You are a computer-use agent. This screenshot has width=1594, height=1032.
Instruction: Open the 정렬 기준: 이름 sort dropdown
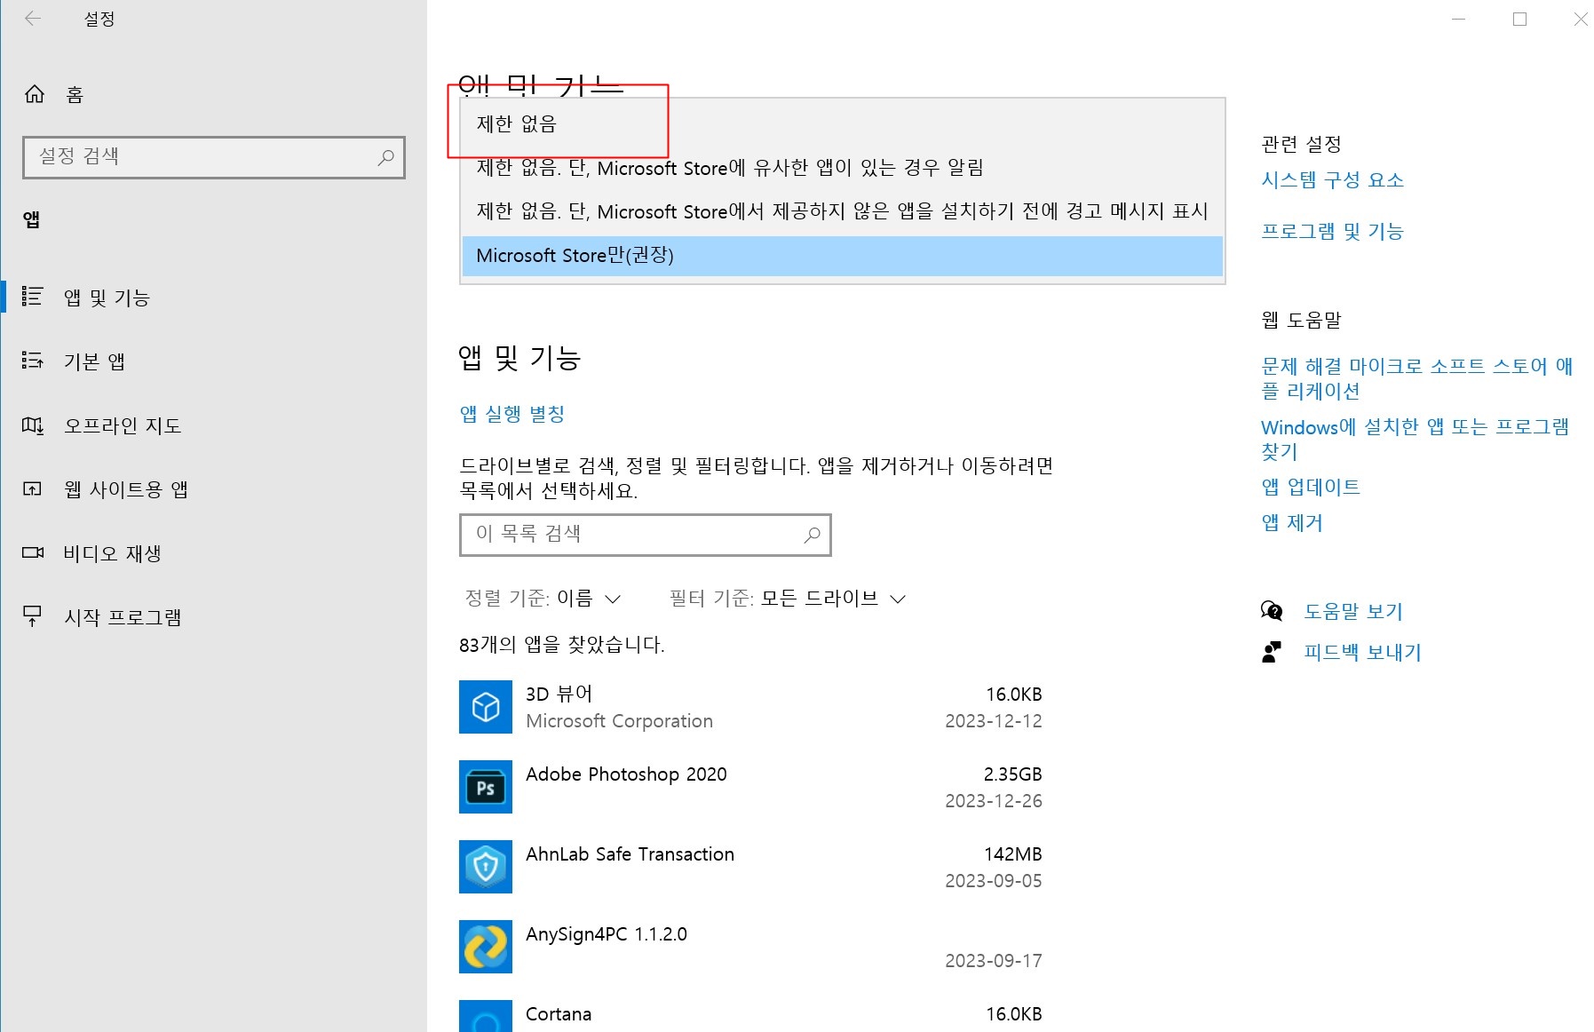543,599
